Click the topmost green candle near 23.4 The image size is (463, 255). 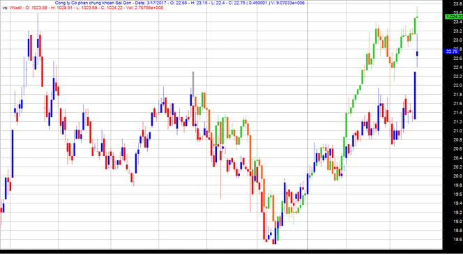pyautogui.click(x=415, y=26)
